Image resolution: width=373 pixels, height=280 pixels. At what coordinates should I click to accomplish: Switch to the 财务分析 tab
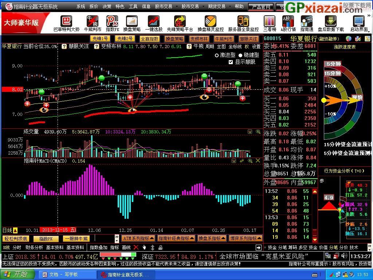pos(34,248)
